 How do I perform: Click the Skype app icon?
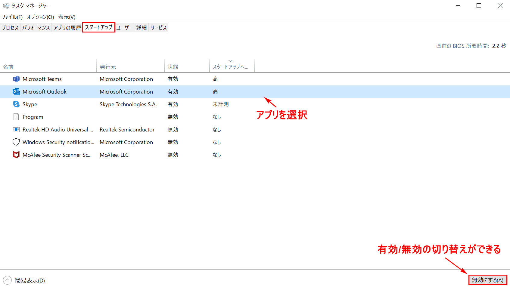tap(16, 104)
